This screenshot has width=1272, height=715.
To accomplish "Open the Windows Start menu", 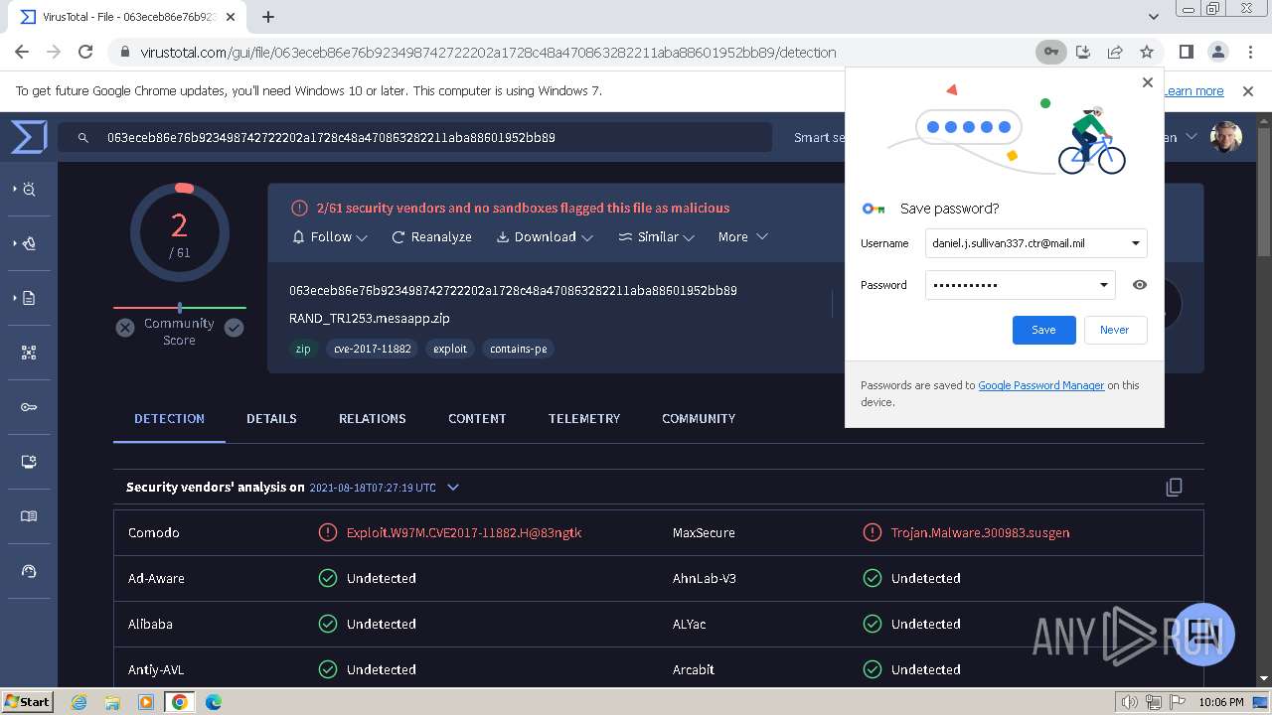I will (x=28, y=701).
